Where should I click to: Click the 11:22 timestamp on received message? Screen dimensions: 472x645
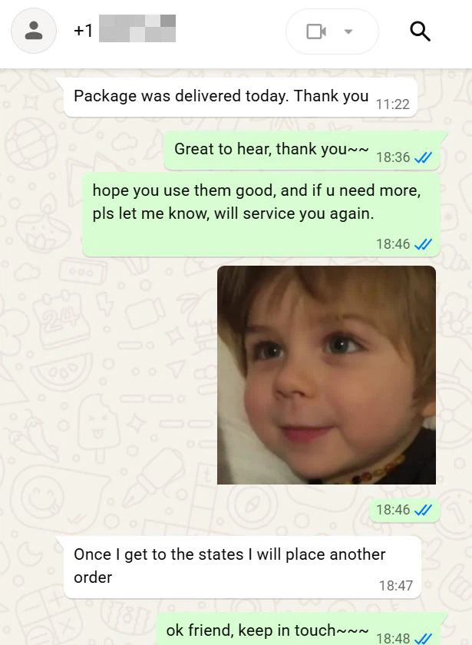coord(393,104)
